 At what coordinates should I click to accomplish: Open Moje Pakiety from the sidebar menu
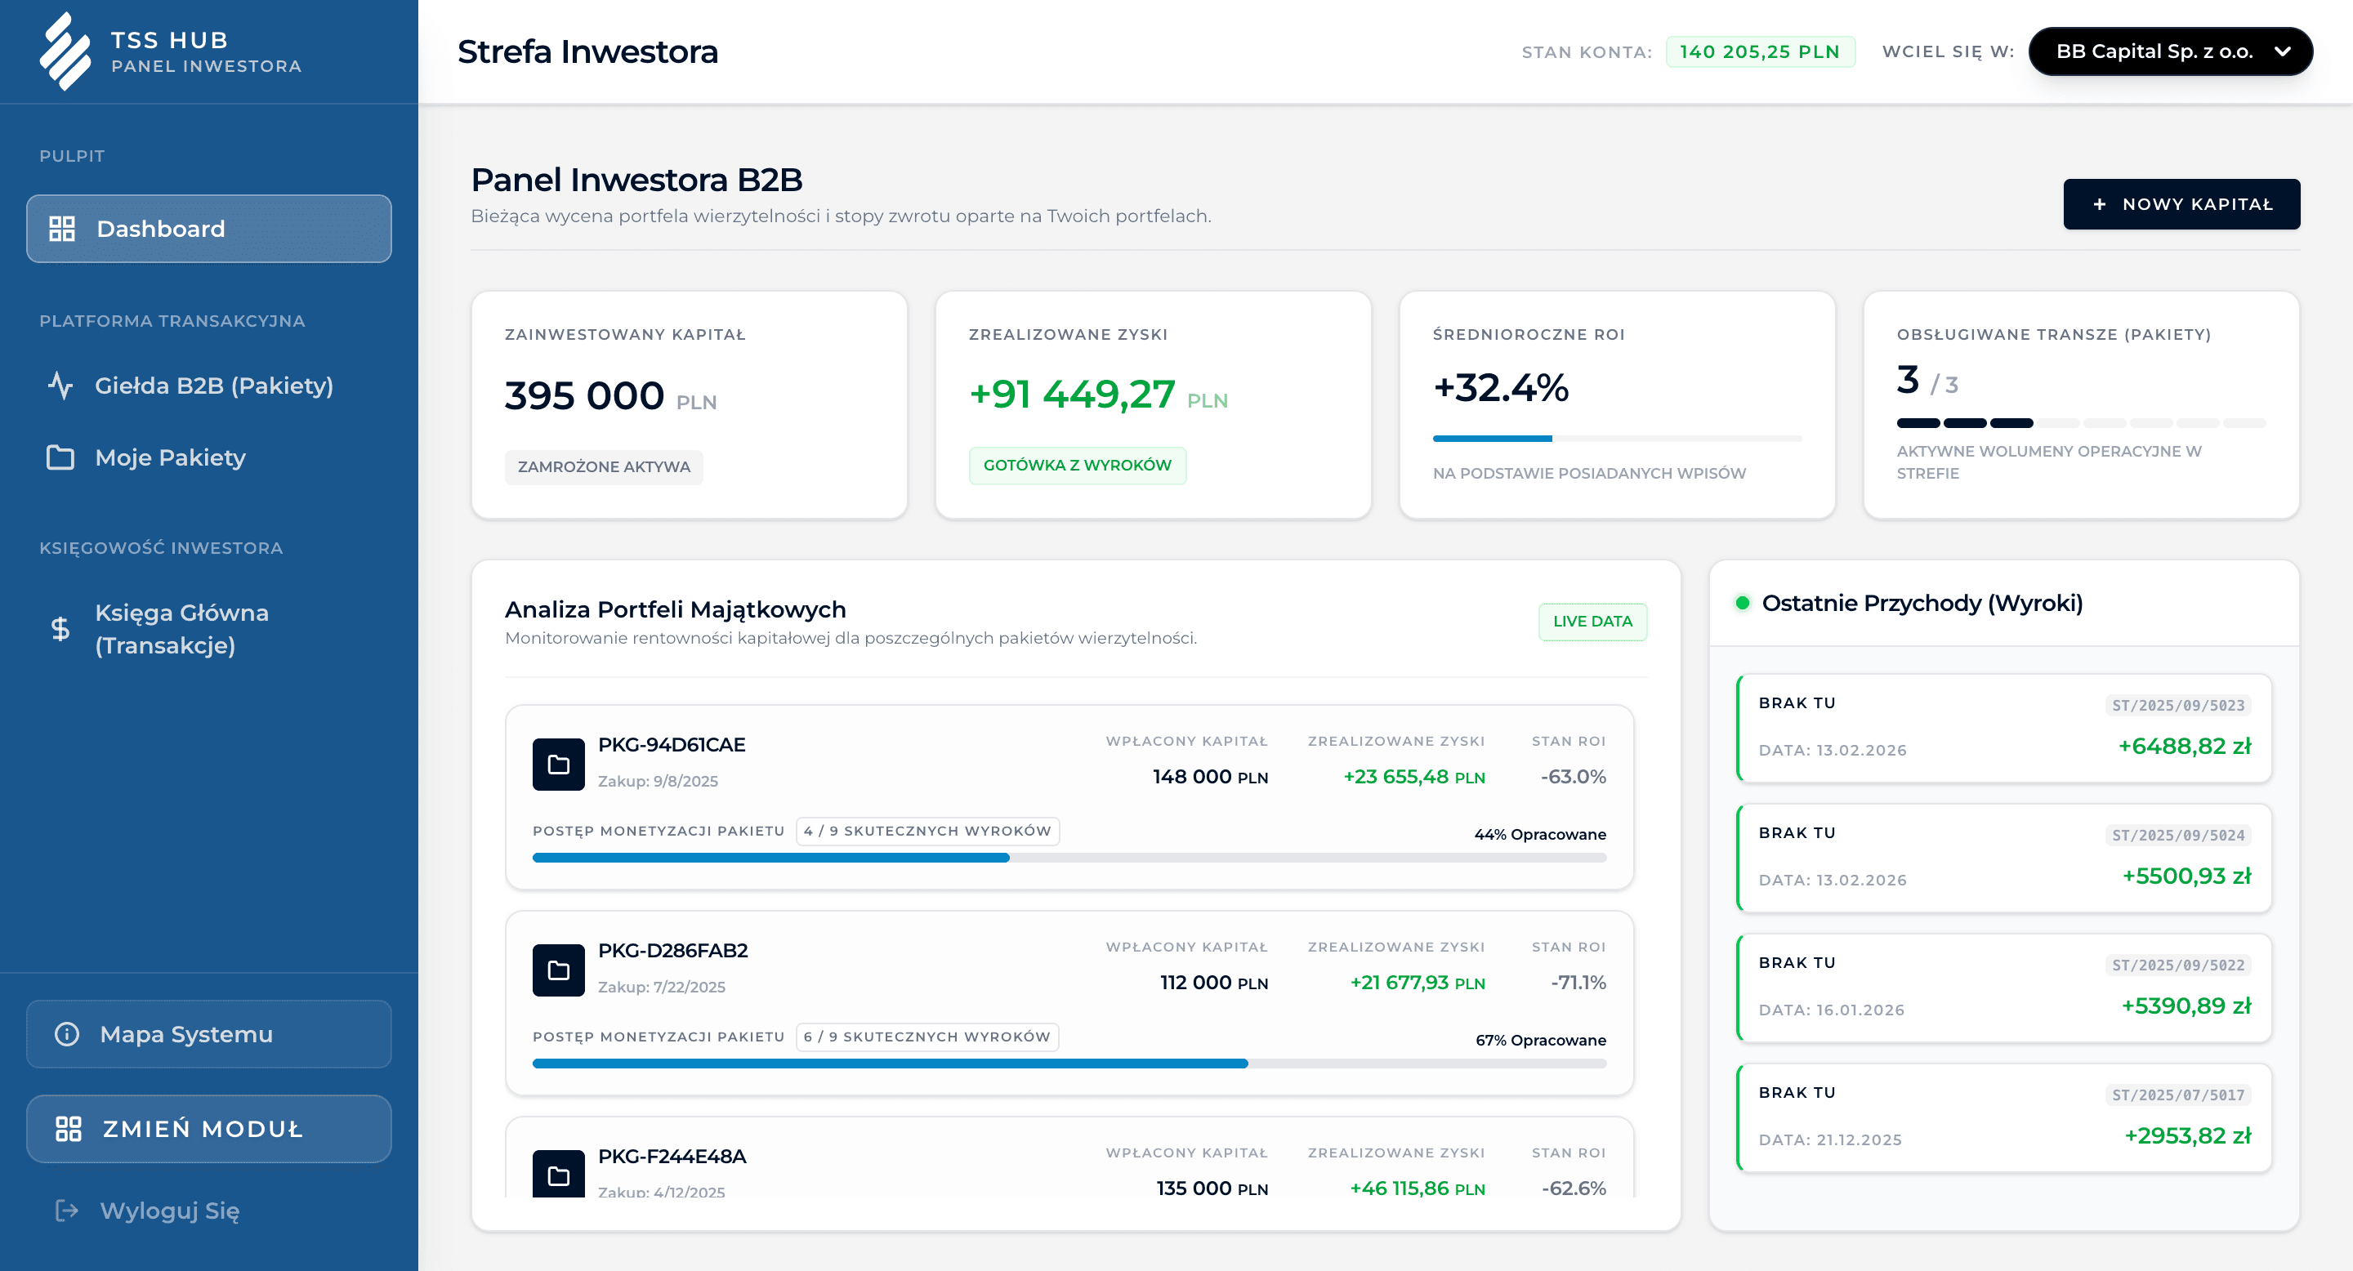(x=169, y=457)
